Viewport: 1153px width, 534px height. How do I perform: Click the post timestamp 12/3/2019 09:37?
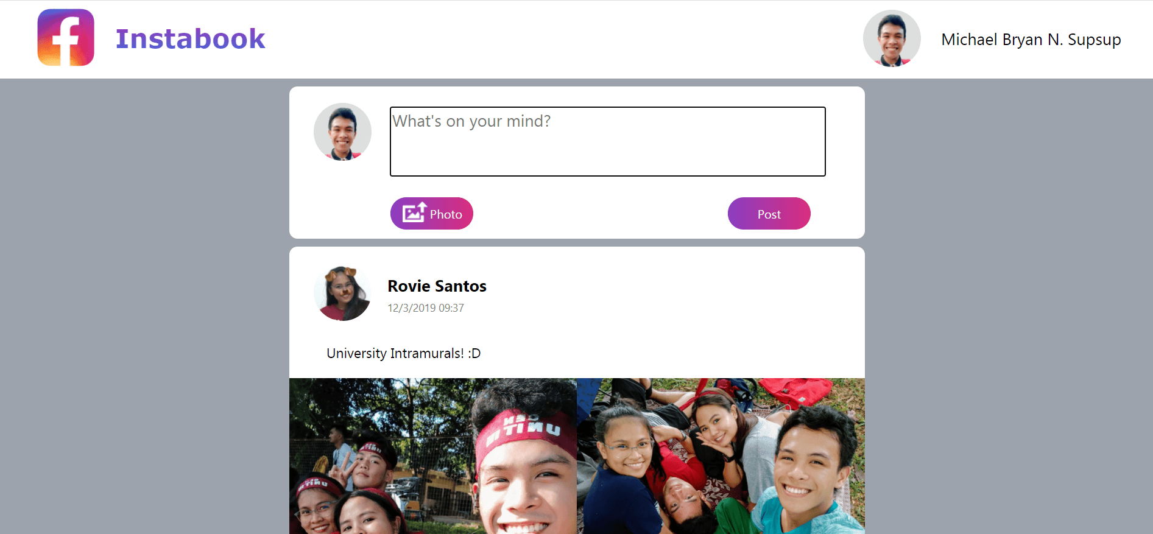[x=426, y=308]
